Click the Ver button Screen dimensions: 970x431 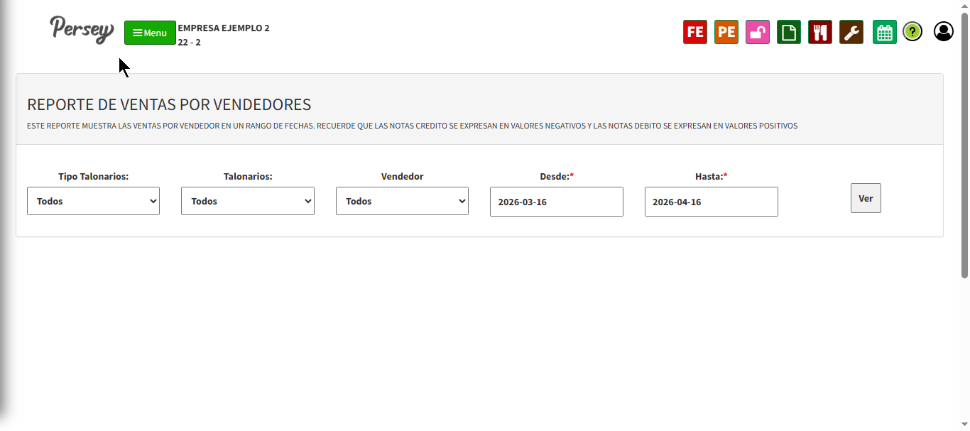[866, 198]
